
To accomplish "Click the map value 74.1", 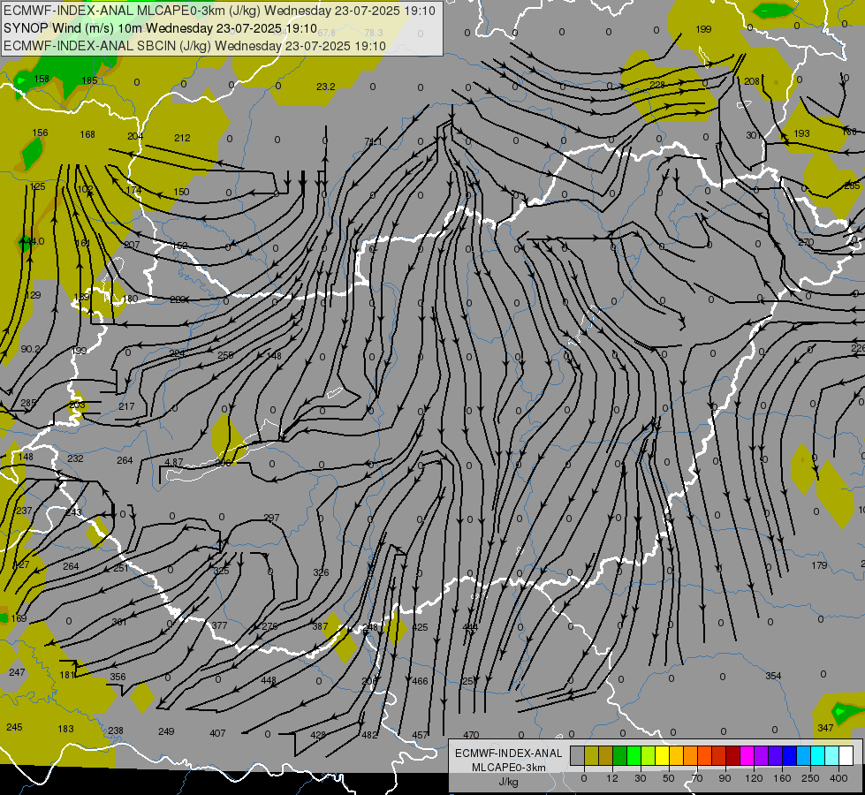I will pos(373,142).
